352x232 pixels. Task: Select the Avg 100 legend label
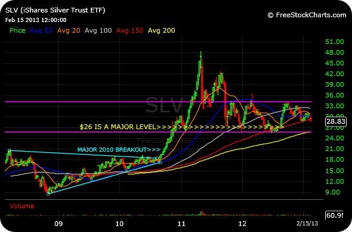(98, 30)
